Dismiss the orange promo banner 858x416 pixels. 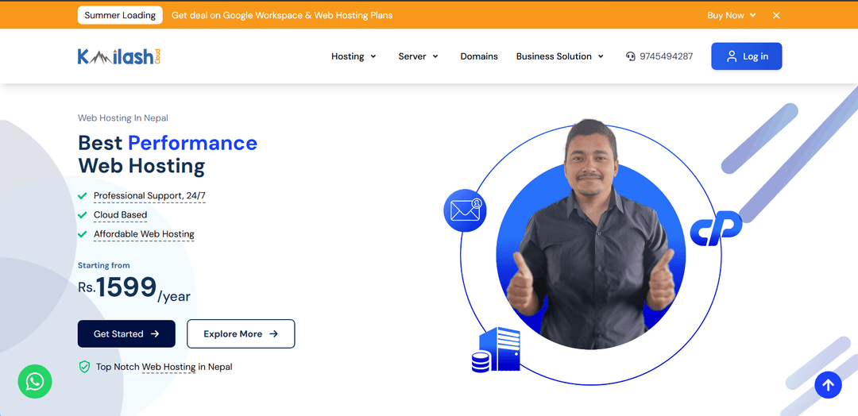coord(776,15)
